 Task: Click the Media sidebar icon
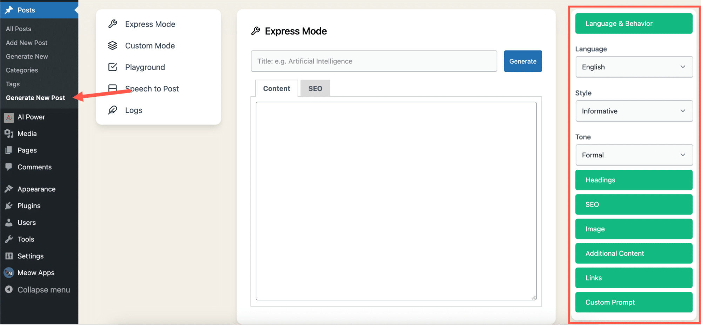(x=9, y=134)
